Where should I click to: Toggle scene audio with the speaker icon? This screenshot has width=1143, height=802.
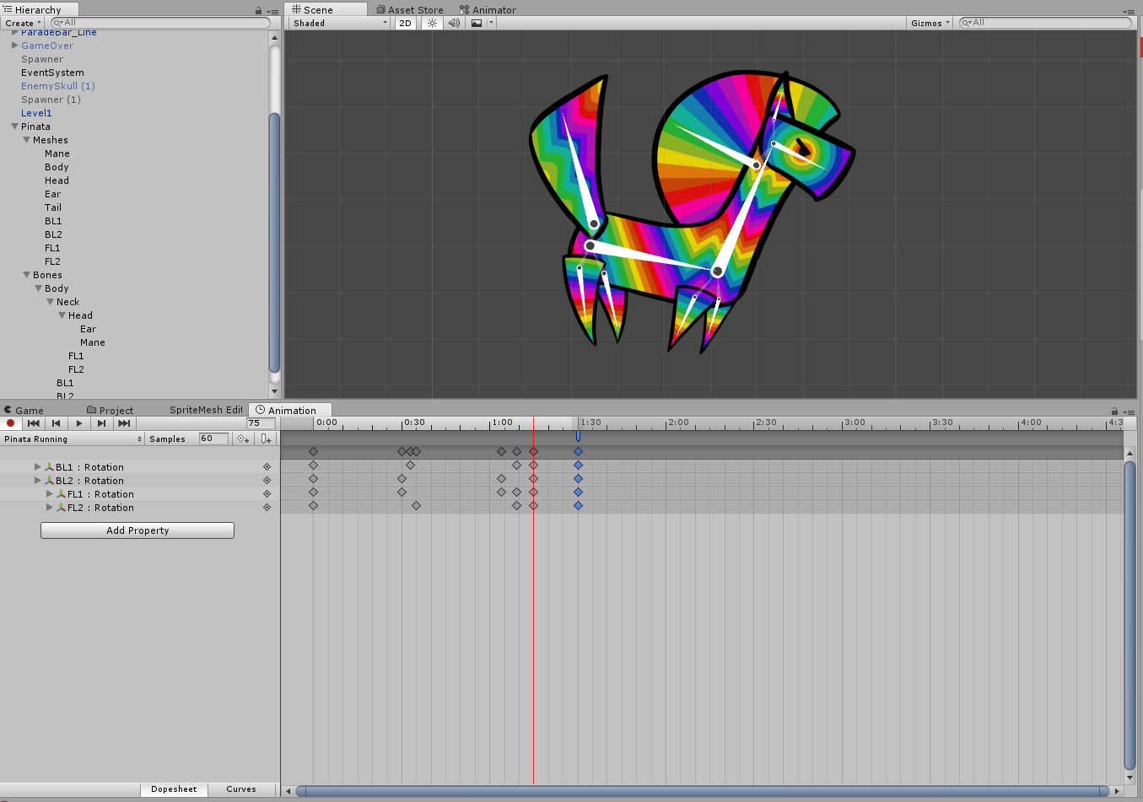pyautogui.click(x=454, y=24)
